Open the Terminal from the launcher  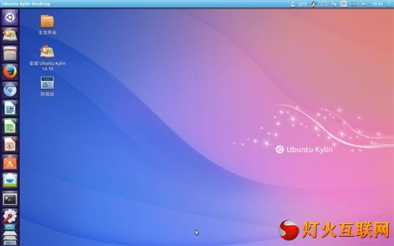tap(10, 199)
